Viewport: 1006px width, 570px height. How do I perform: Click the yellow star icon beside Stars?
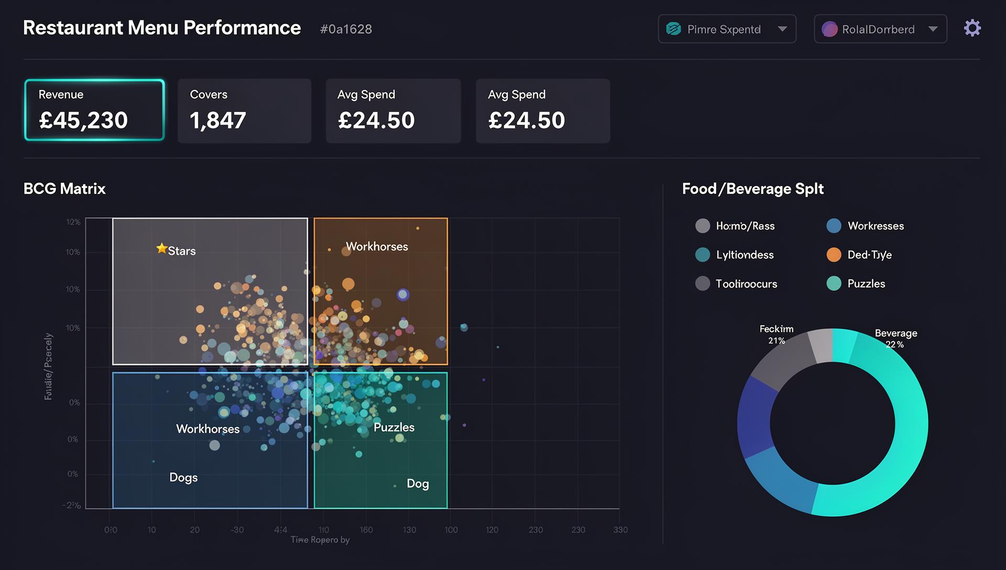tap(161, 248)
